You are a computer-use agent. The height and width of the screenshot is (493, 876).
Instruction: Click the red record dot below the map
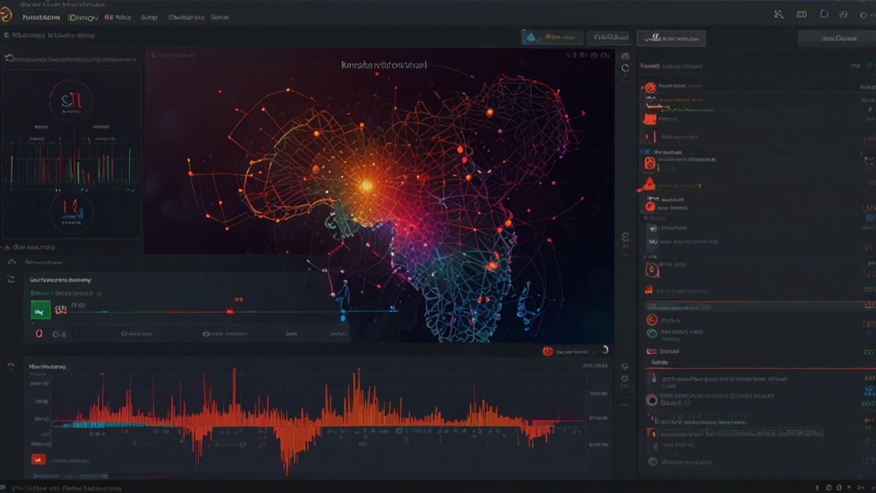tap(547, 351)
